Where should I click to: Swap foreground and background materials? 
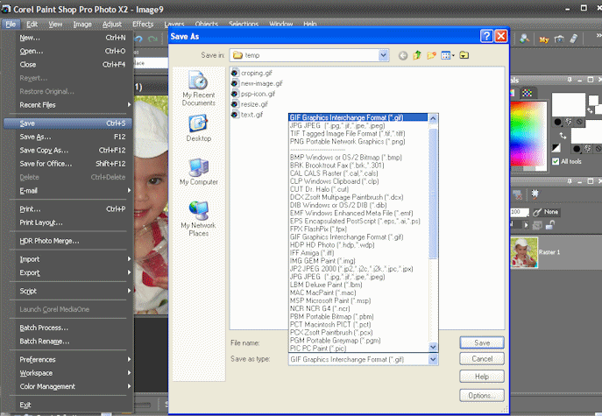(x=563, y=136)
